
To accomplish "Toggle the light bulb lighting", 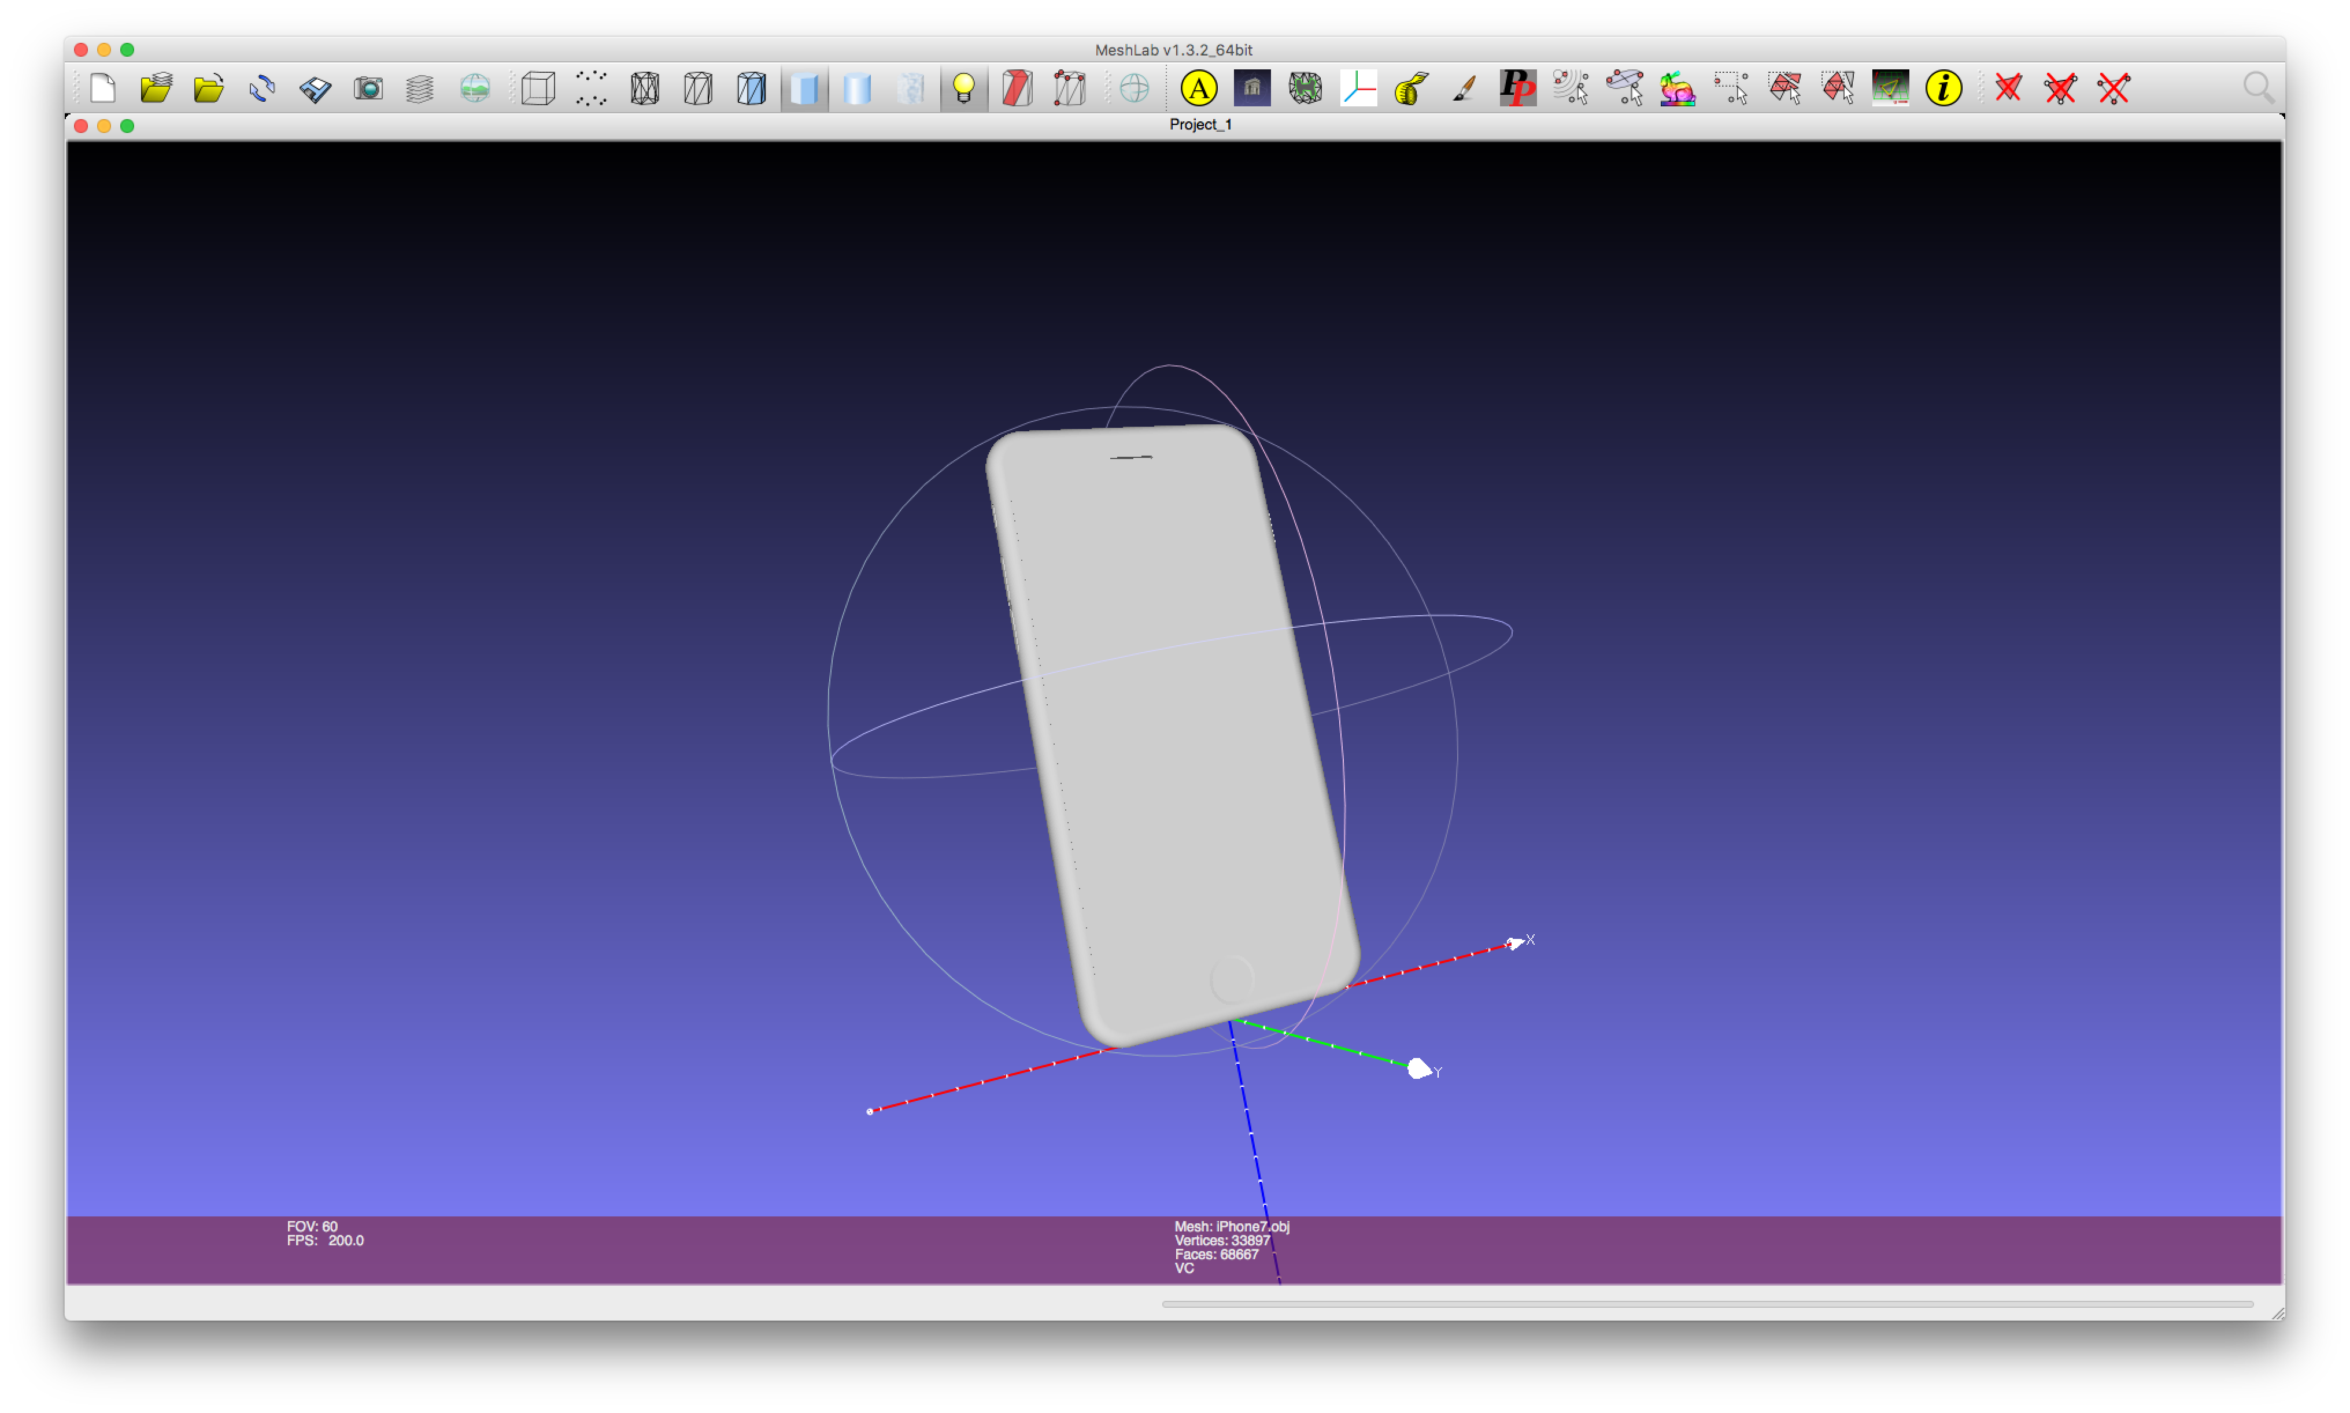I will click(x=963, y=88).
